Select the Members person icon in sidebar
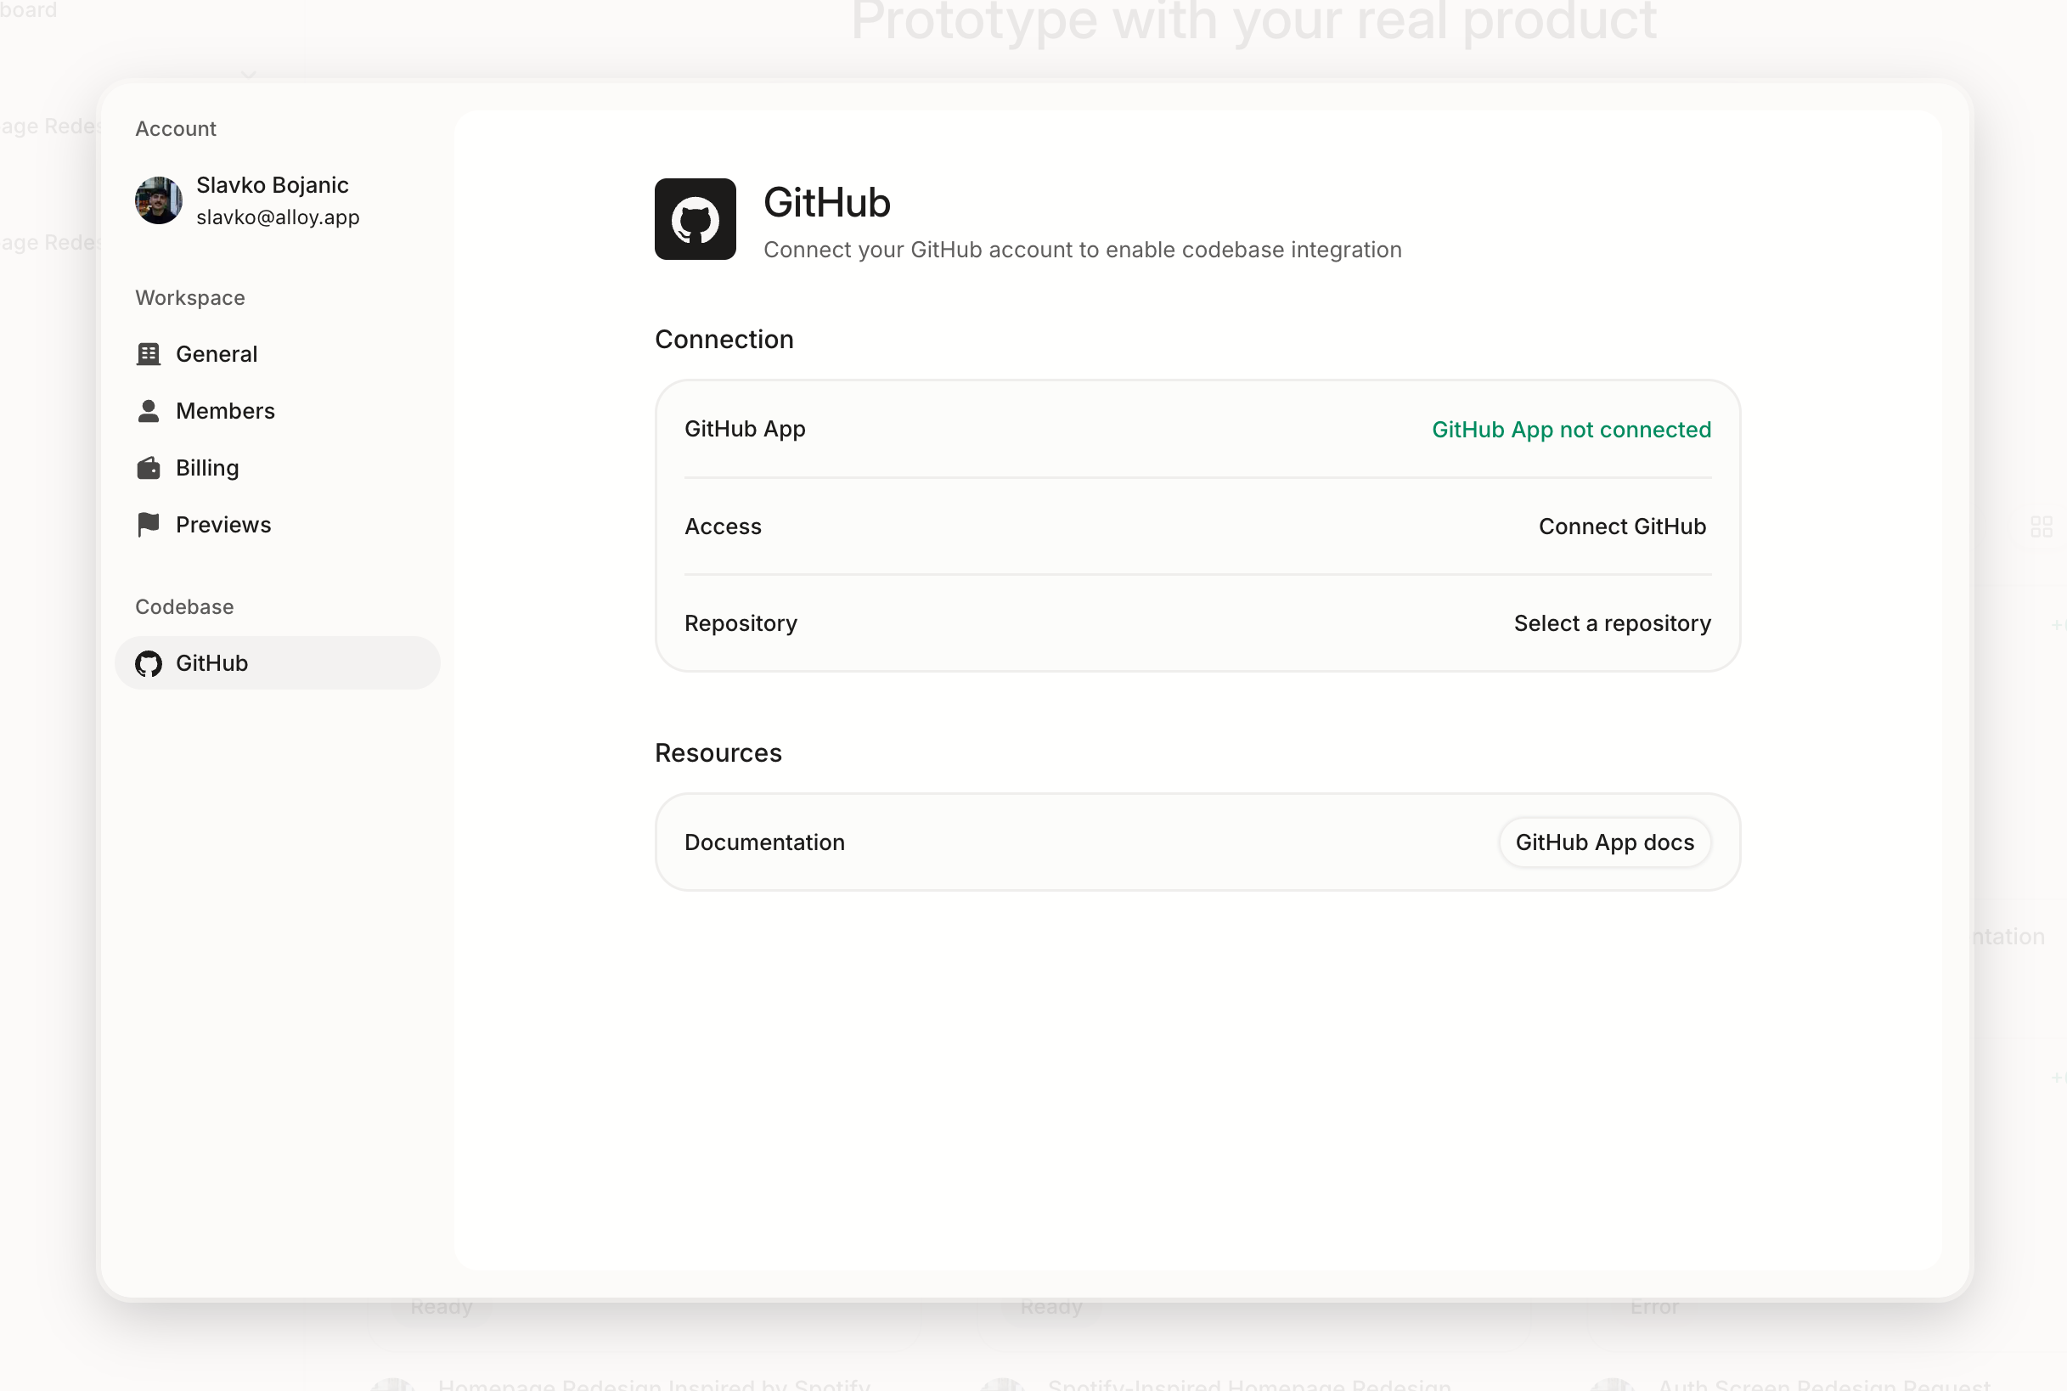 click(x=148, y=410)
